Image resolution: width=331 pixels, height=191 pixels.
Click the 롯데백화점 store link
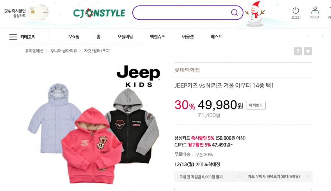coord(187,70)
